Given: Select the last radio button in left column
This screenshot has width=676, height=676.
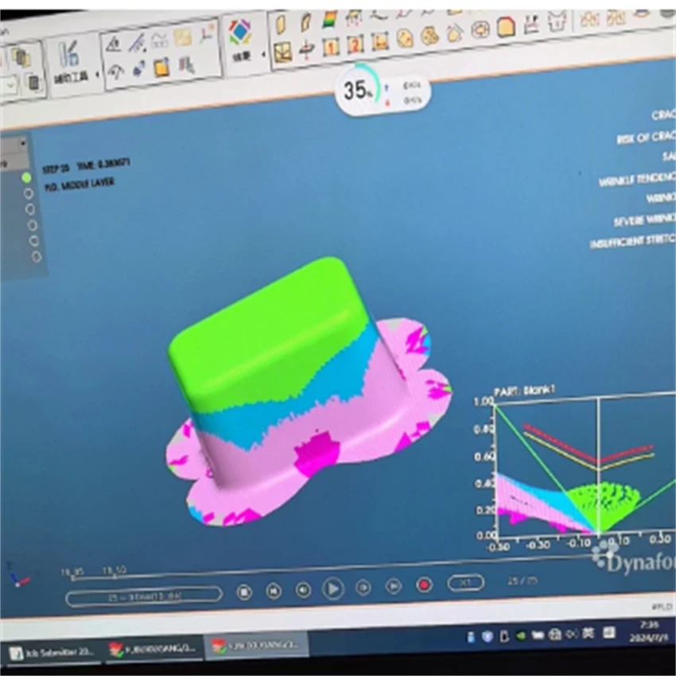Looking at the screenshot, I should click(x=37, y=257).
